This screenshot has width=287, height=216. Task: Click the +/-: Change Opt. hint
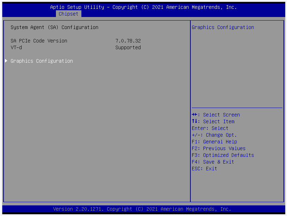coord(214,135)
